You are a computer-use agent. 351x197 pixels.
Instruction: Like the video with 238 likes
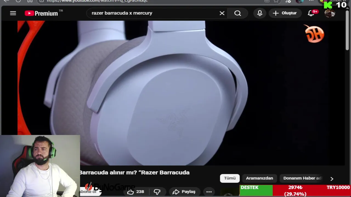click(x=135, y=192)
